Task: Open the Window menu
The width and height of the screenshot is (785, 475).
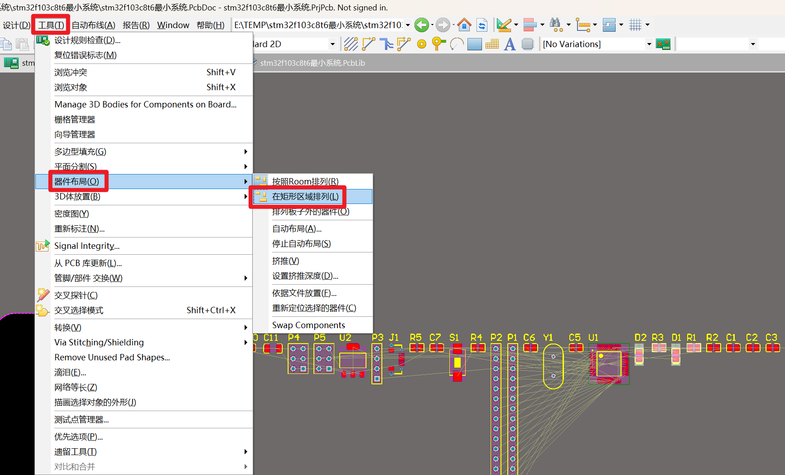Action: (x=173, y=25)
